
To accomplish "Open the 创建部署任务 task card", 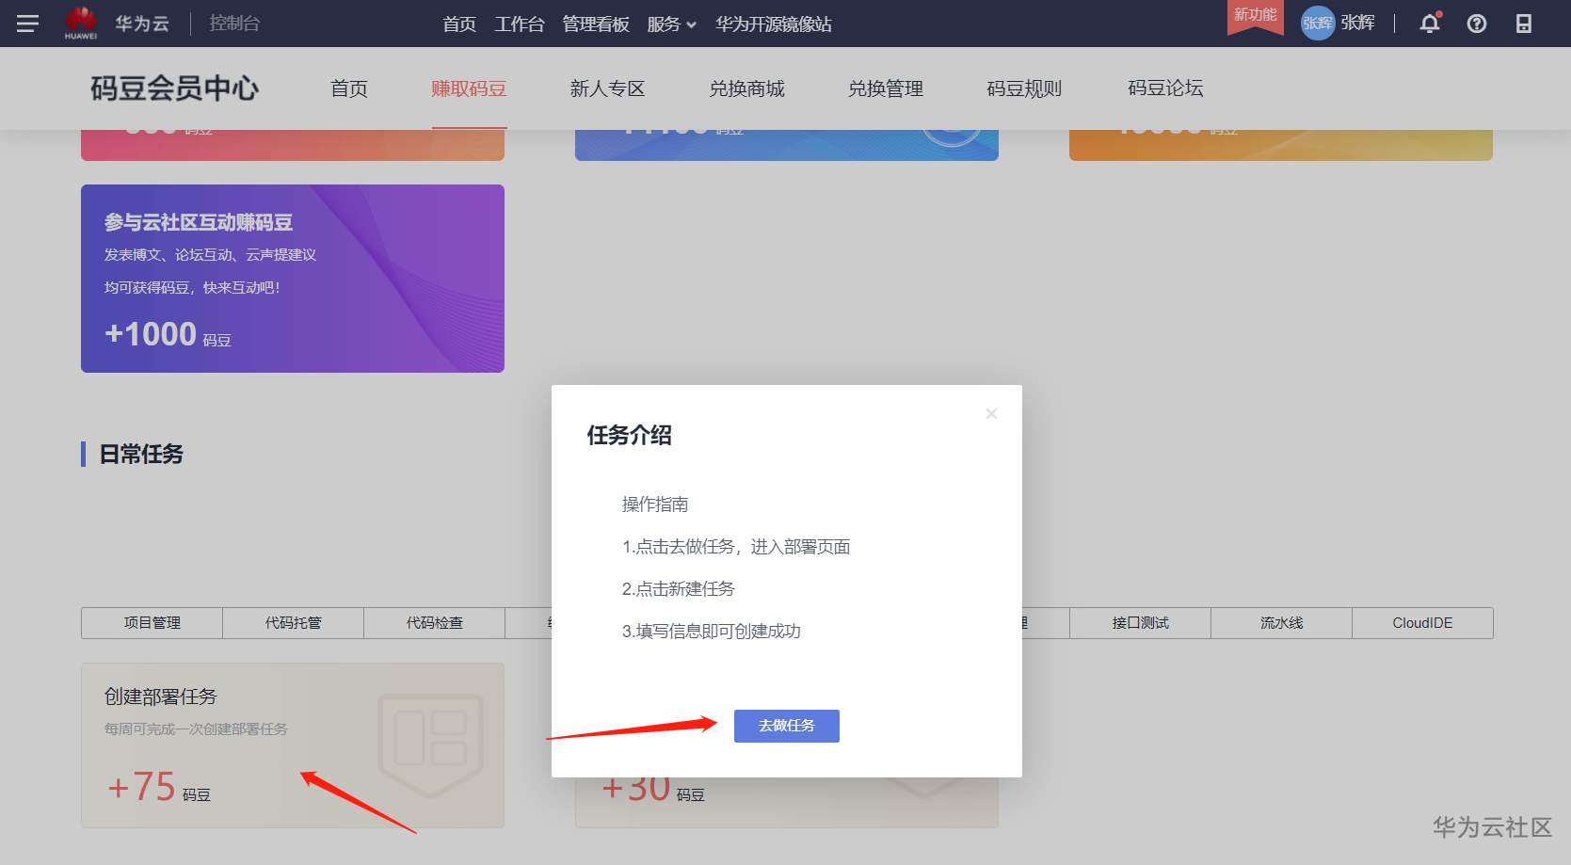I will click(293, 745).
